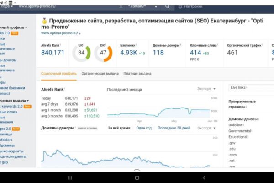The image size is (274, 183).
Task: Clear the URL field with the X icon
Action: [121, 7]
